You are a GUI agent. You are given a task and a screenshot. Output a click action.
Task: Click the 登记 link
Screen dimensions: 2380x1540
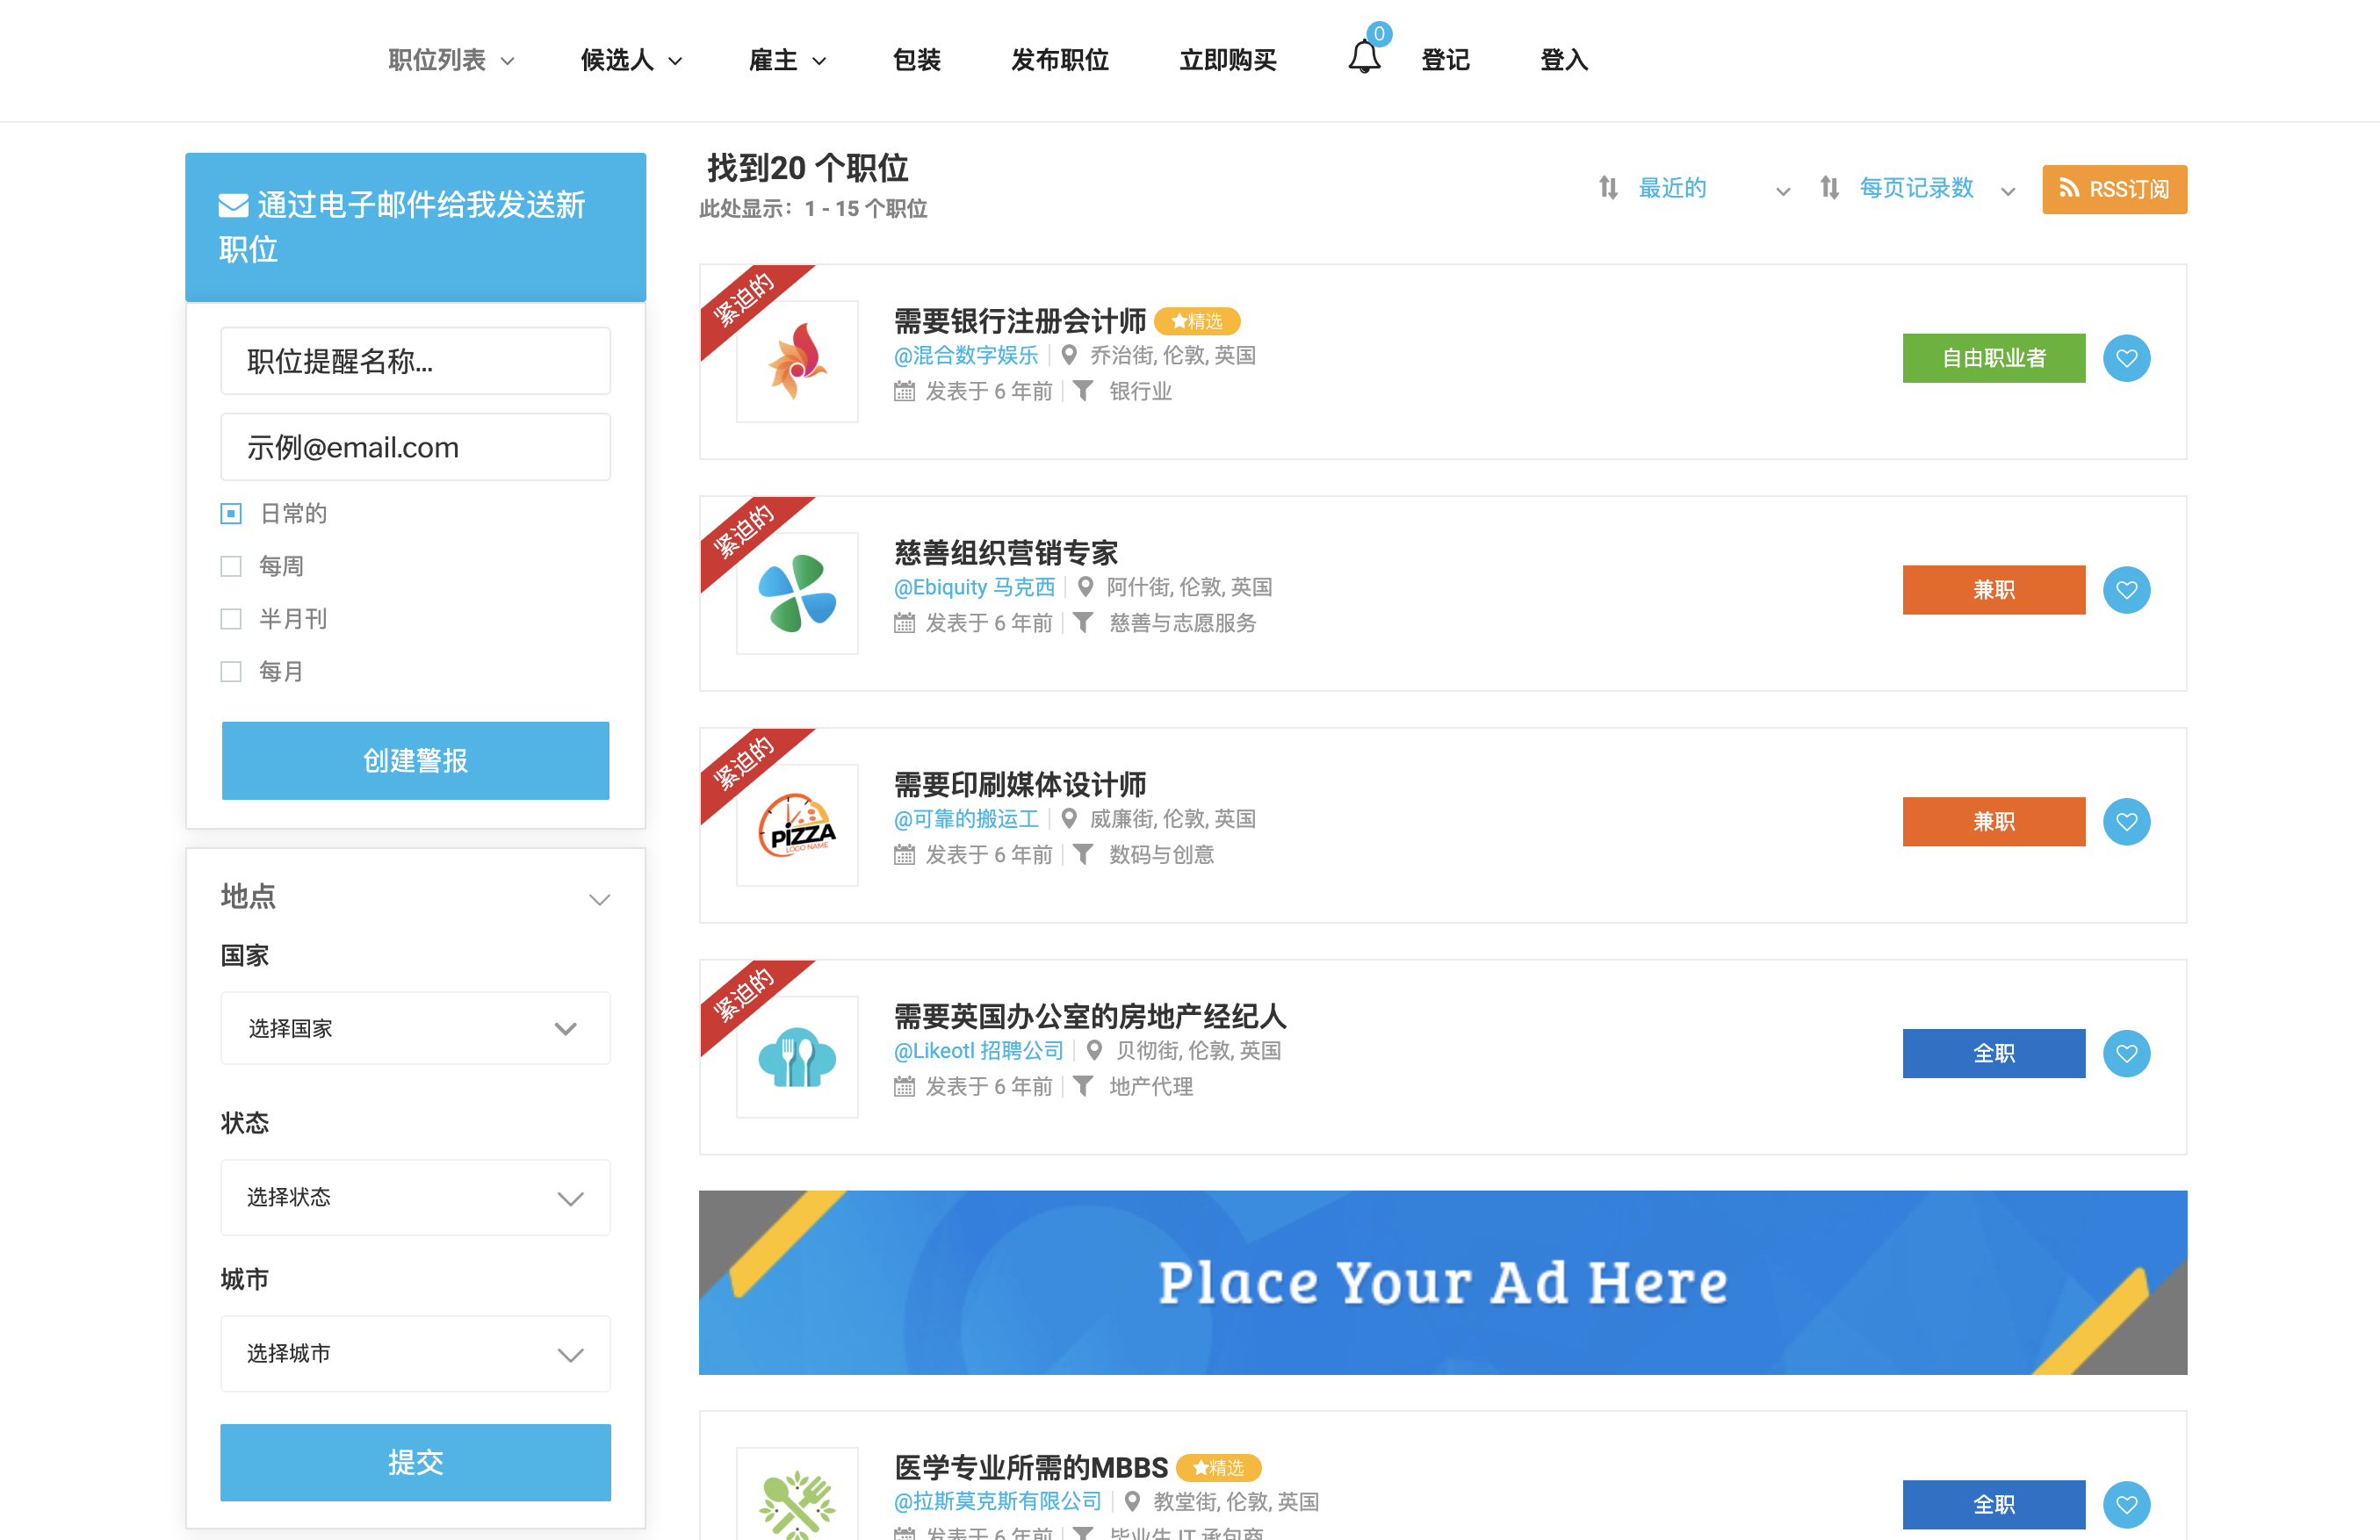pyautogui.click(x=1445, y=60)
